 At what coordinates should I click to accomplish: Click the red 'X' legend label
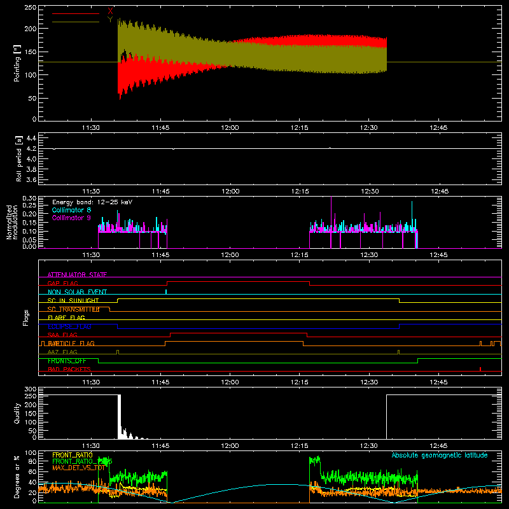click(110, 11)
